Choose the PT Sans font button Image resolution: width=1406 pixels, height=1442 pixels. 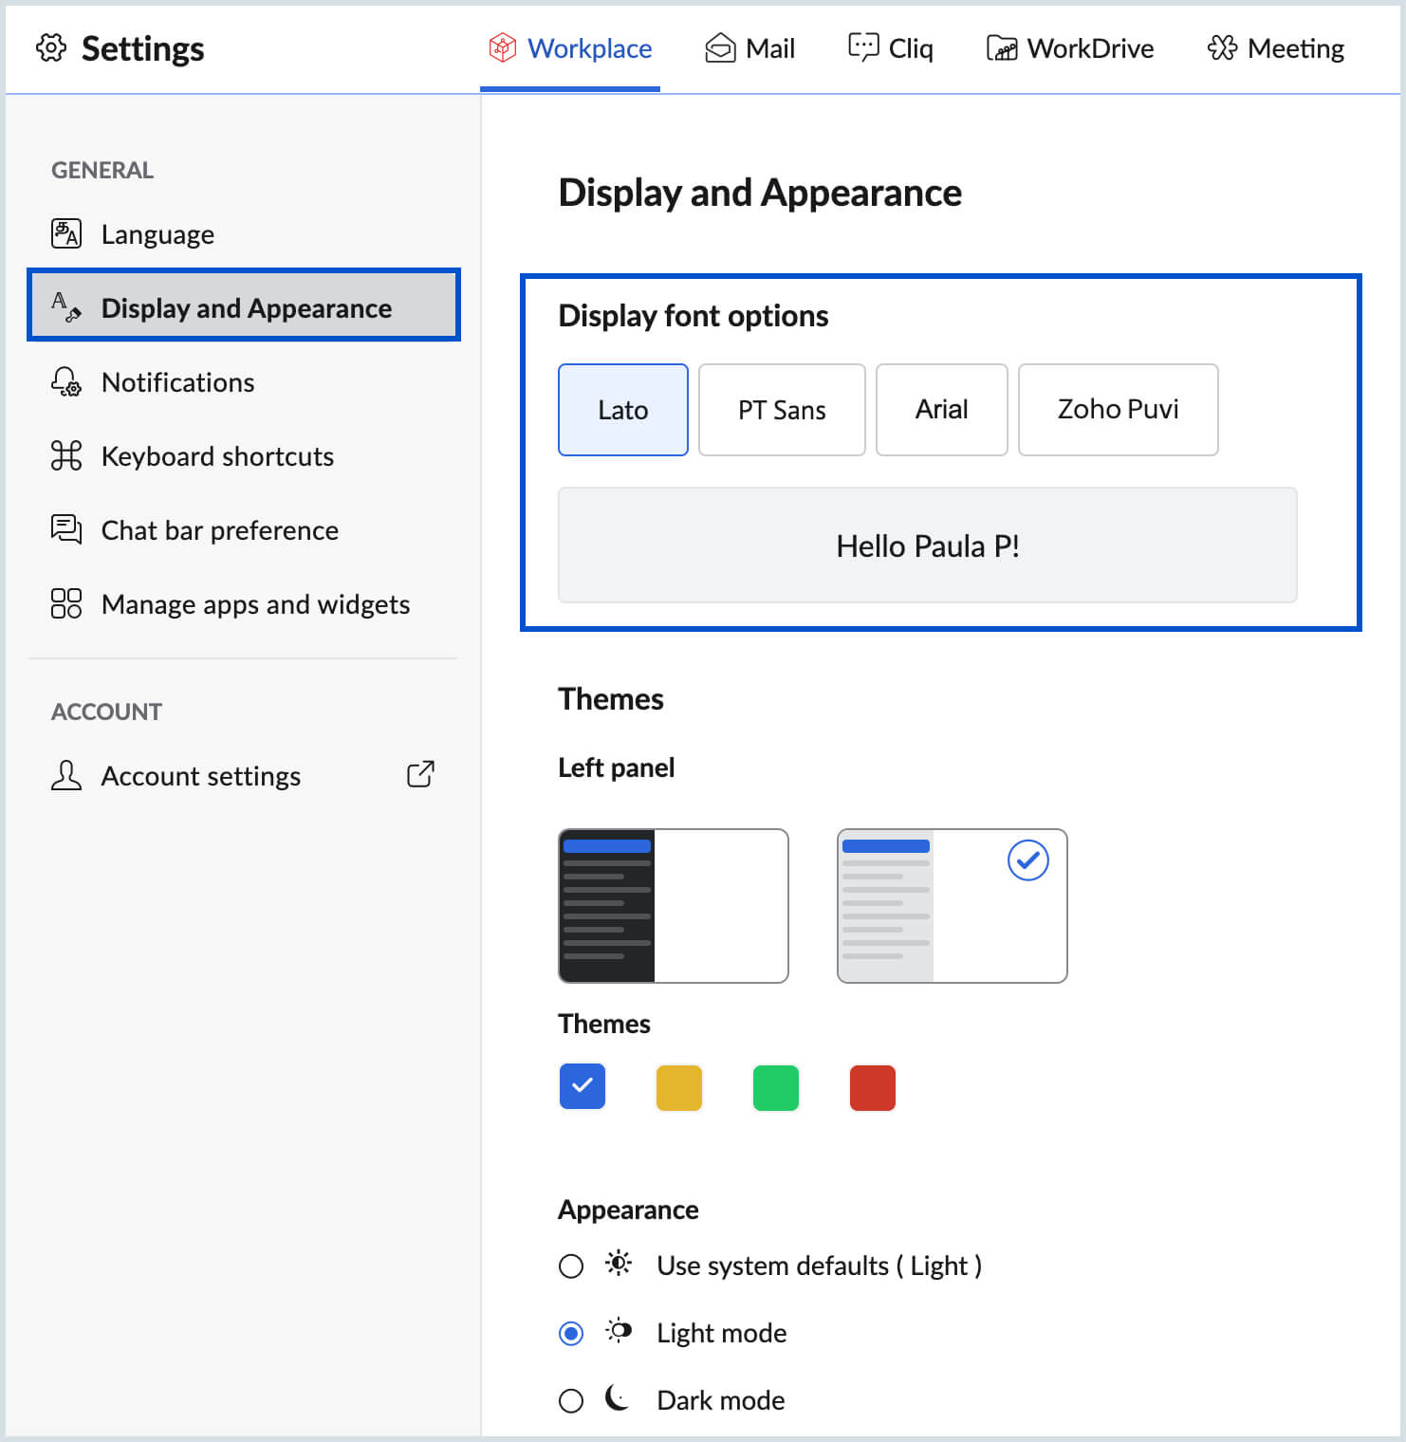point(782,410)
